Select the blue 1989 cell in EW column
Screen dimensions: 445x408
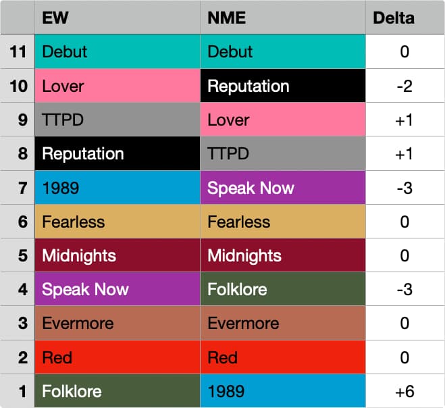coord(117,187)
